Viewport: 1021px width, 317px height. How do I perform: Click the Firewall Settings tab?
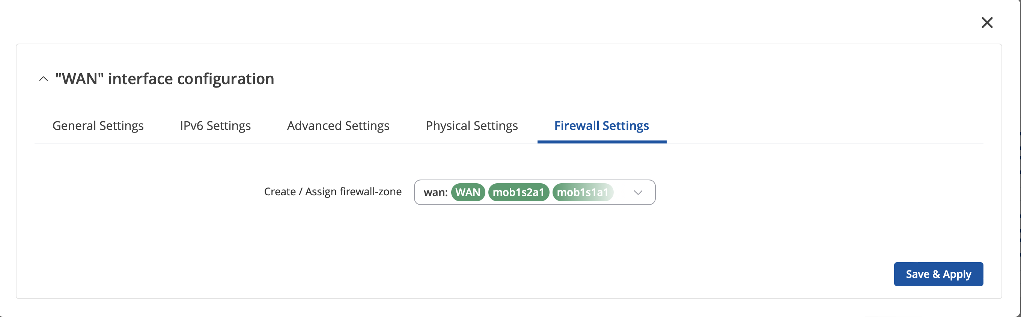[602, 126]
